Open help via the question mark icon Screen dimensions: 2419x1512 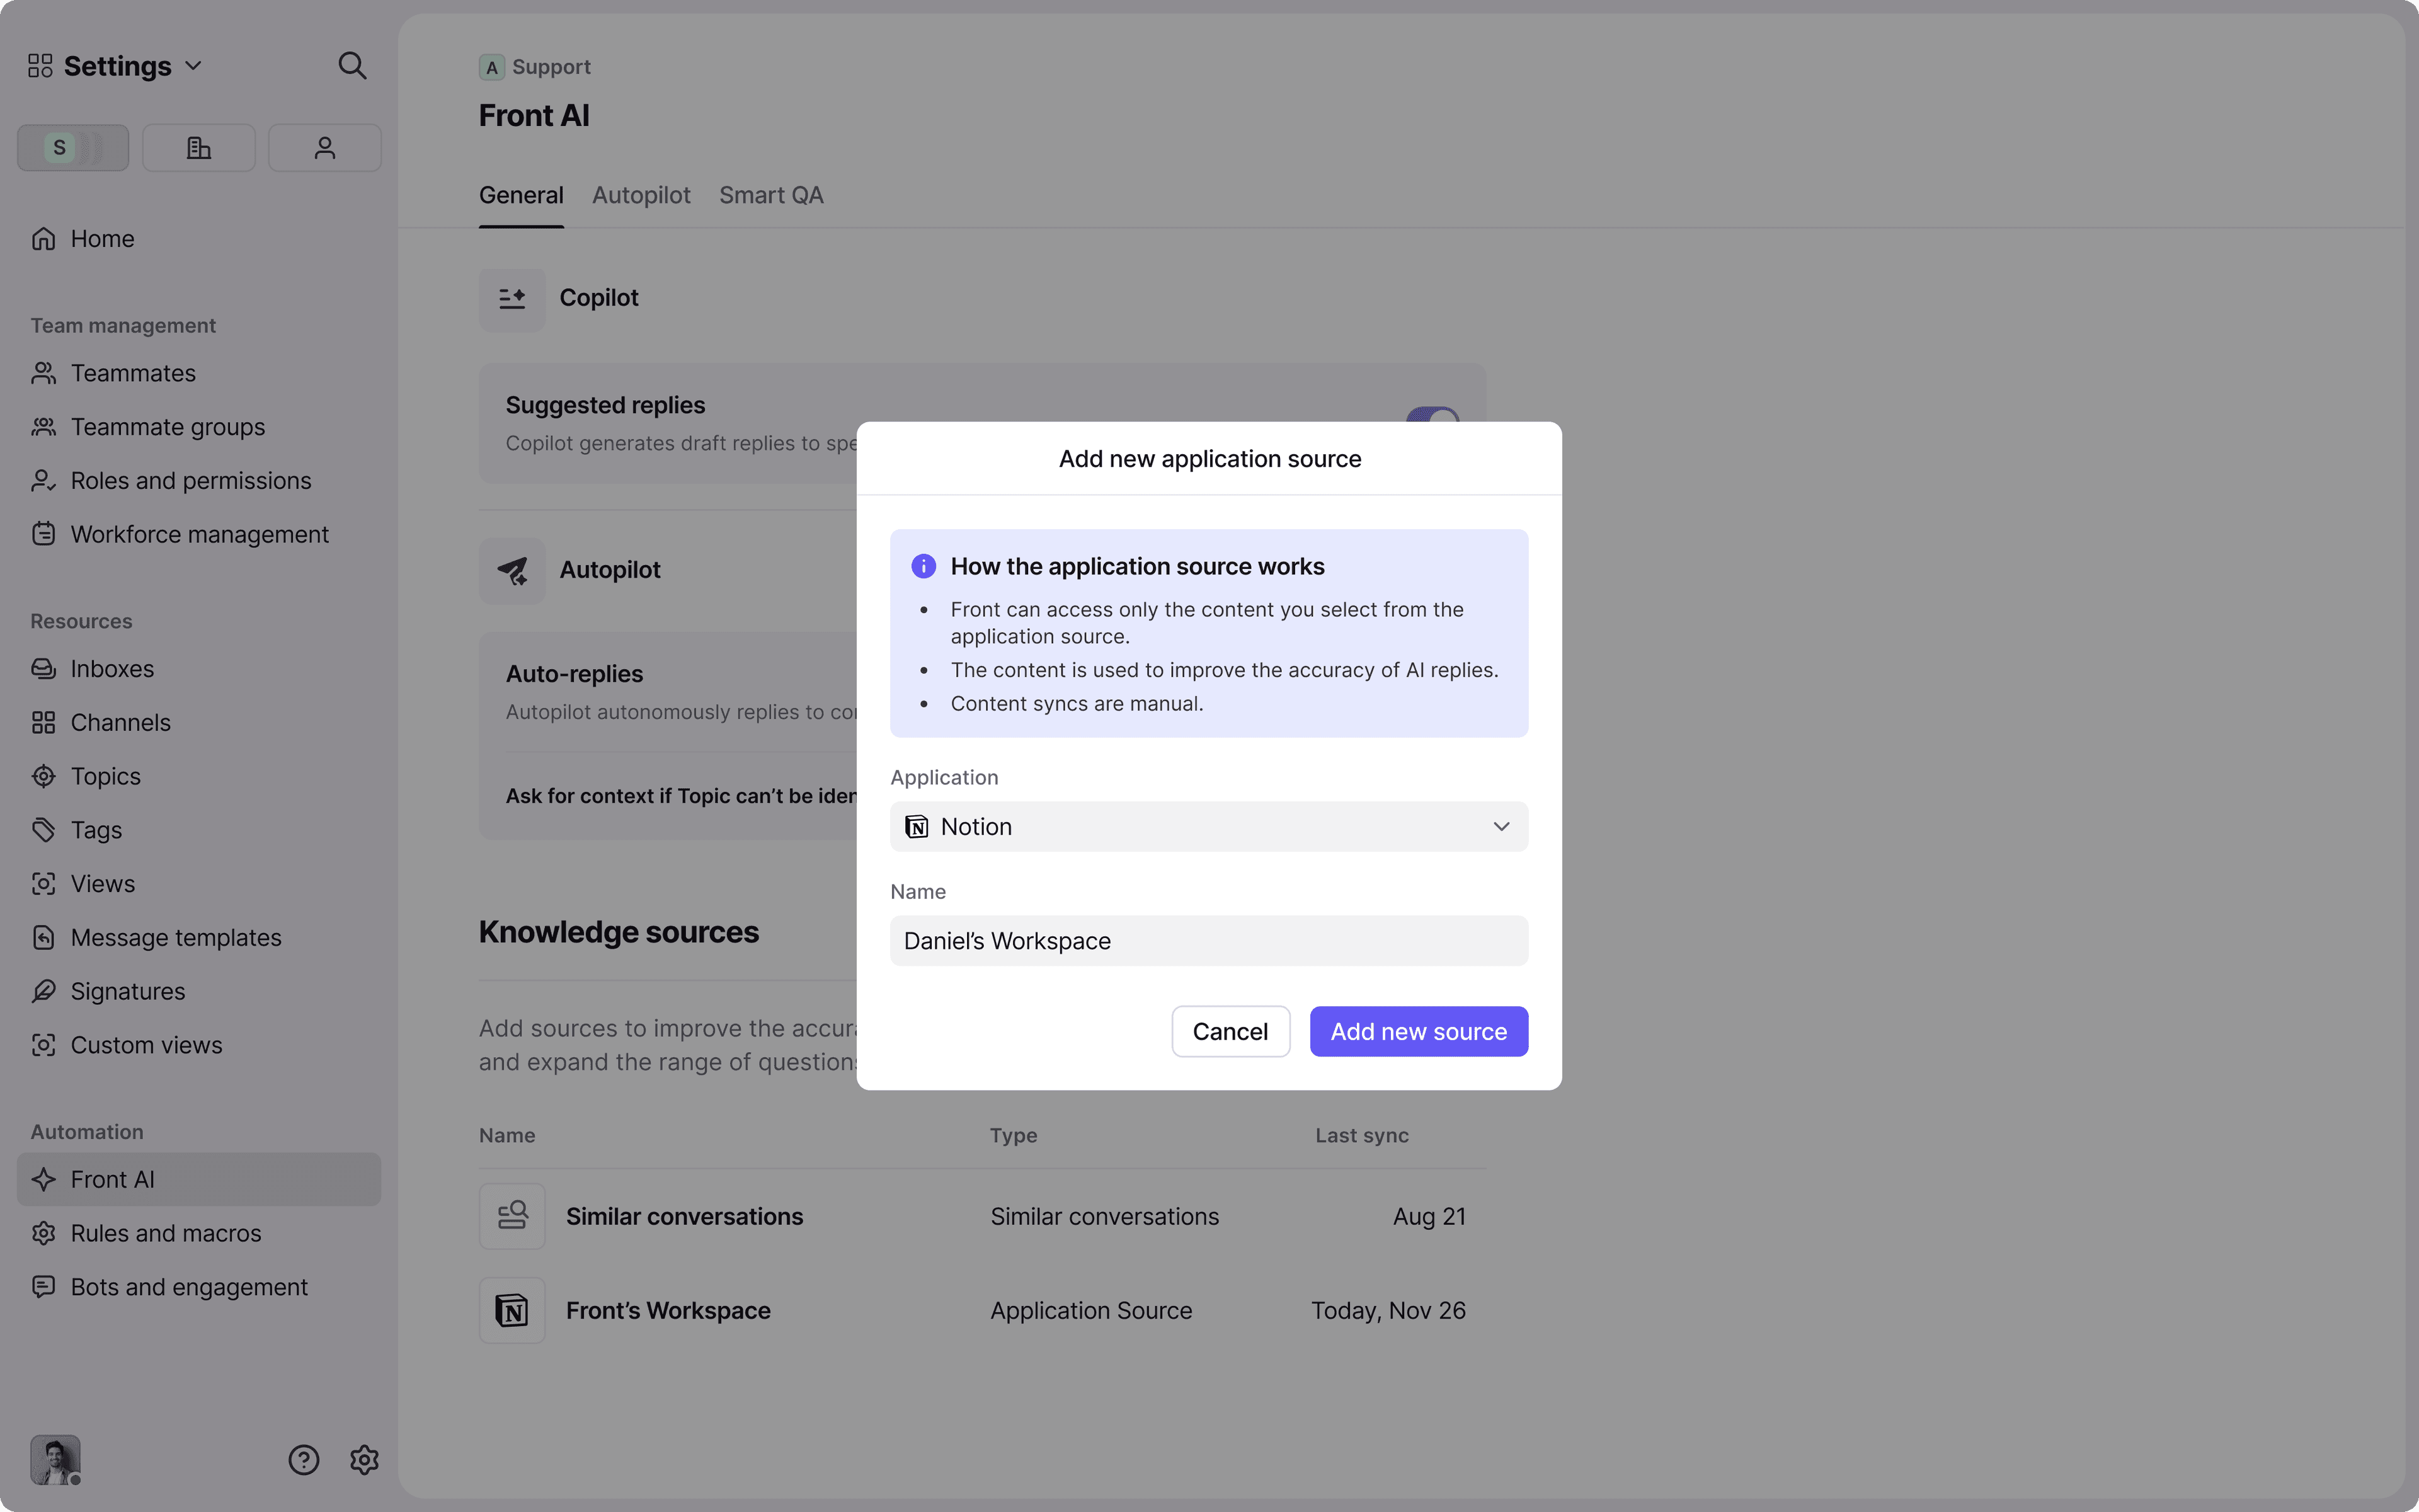tap(303, 1460)
